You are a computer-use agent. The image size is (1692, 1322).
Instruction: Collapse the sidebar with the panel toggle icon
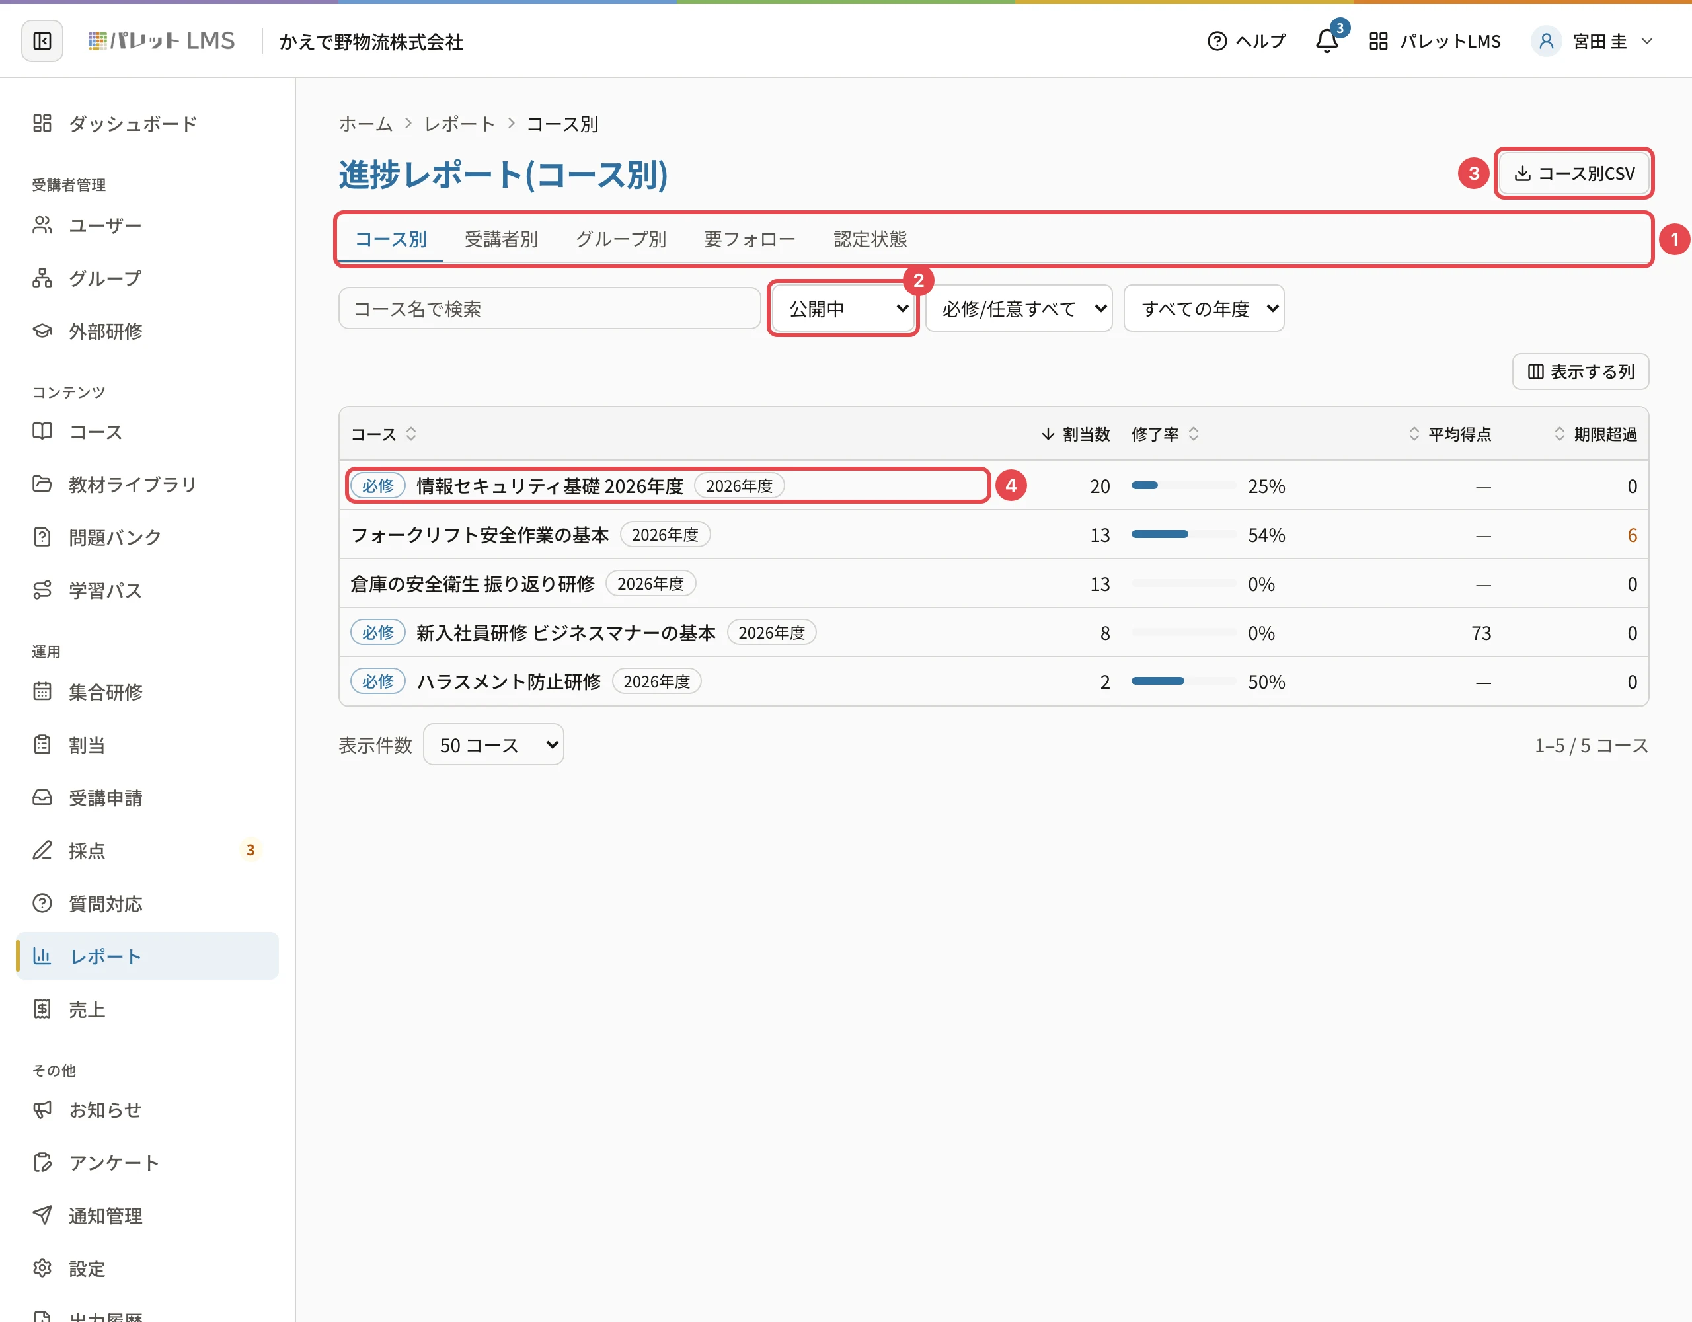click(42, 41)
